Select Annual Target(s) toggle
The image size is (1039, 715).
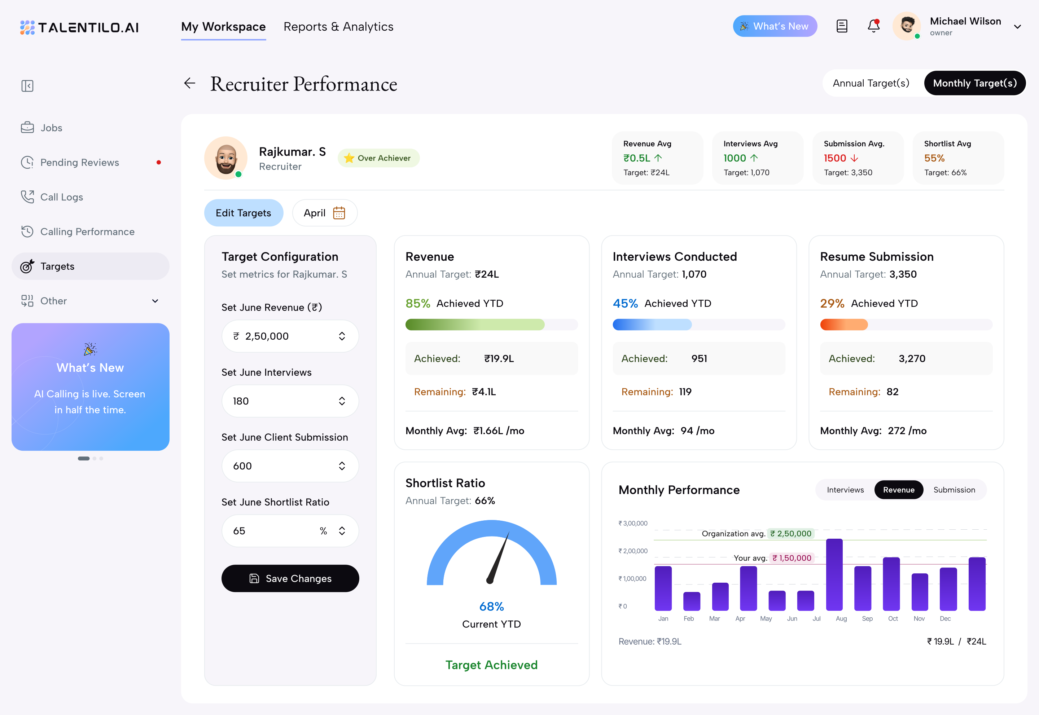point(871,83)
